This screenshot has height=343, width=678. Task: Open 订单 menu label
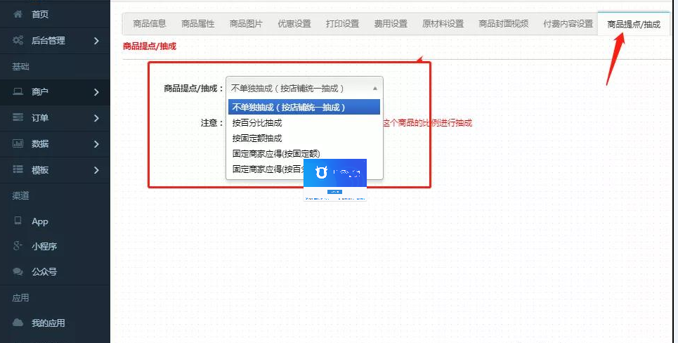click(40, 118)
